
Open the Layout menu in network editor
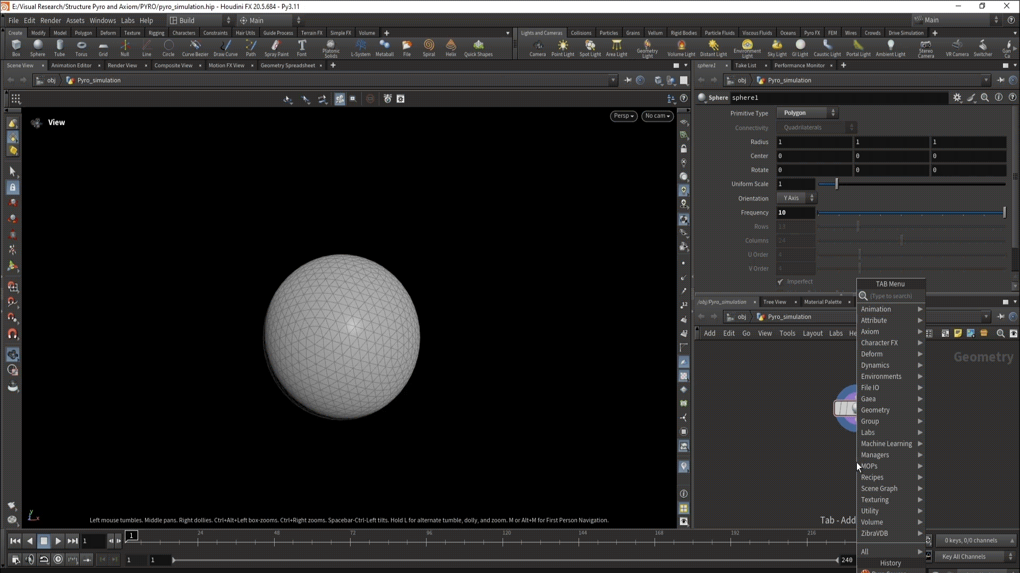point(812,333)
